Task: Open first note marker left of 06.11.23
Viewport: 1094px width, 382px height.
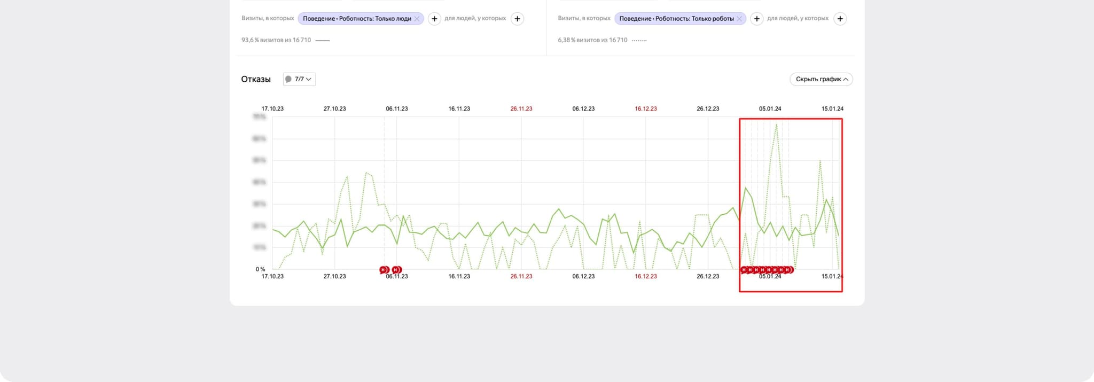Action: [x=384, y=270]
